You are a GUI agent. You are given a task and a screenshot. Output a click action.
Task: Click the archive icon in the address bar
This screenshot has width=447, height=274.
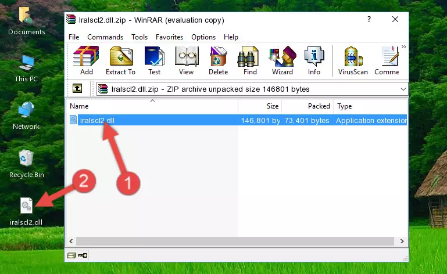(103, 89)
